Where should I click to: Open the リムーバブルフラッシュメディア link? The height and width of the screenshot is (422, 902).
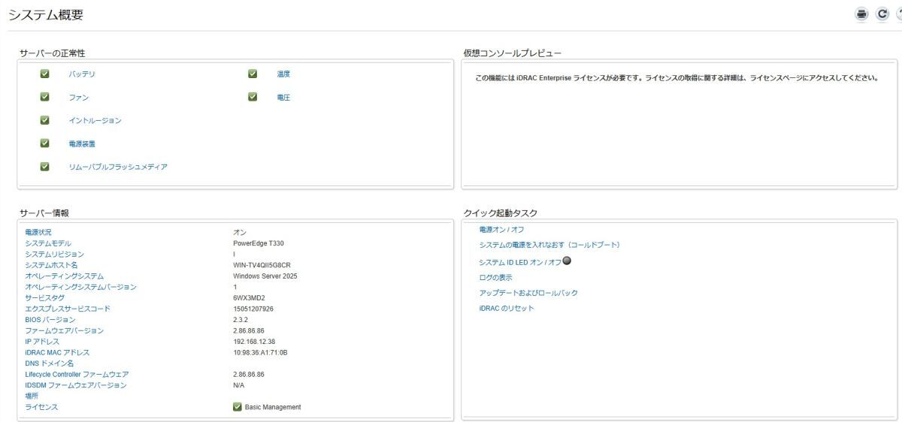pos(118,167)
